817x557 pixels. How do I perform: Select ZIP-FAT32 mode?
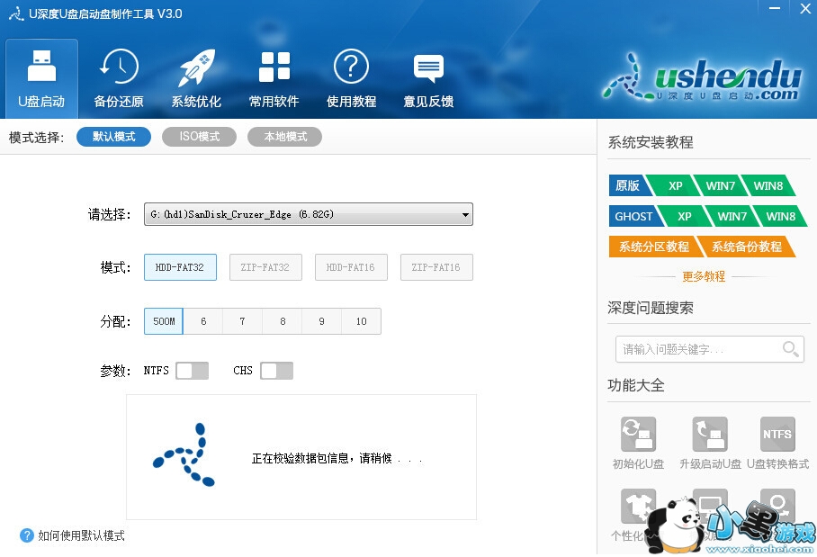[265, 267]
